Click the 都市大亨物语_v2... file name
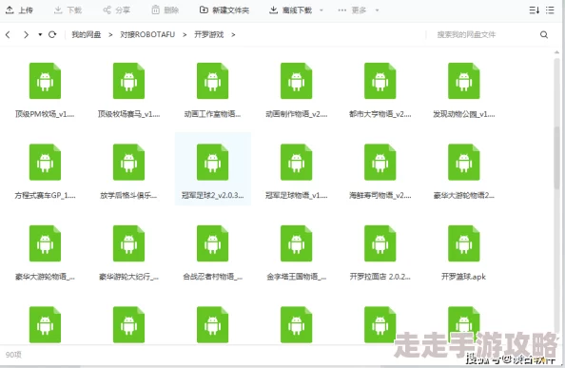This screenshot has width=565, height=368. click(380, 114)
